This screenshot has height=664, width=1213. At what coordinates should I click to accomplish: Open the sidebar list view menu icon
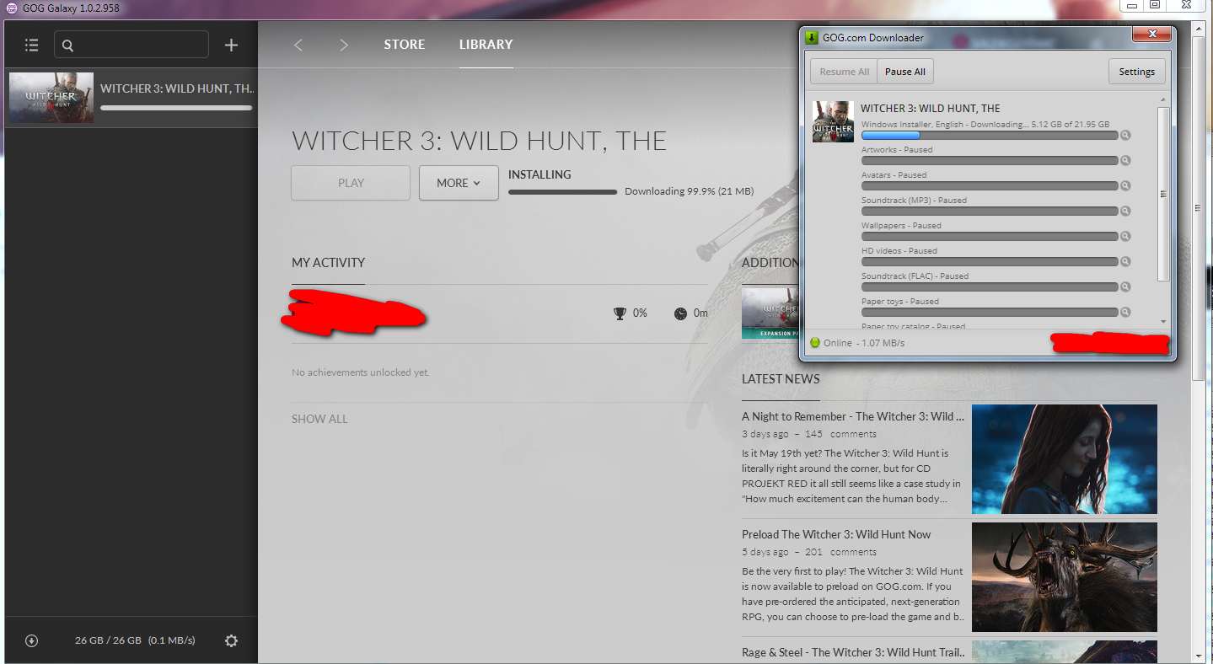coord(31,45)
